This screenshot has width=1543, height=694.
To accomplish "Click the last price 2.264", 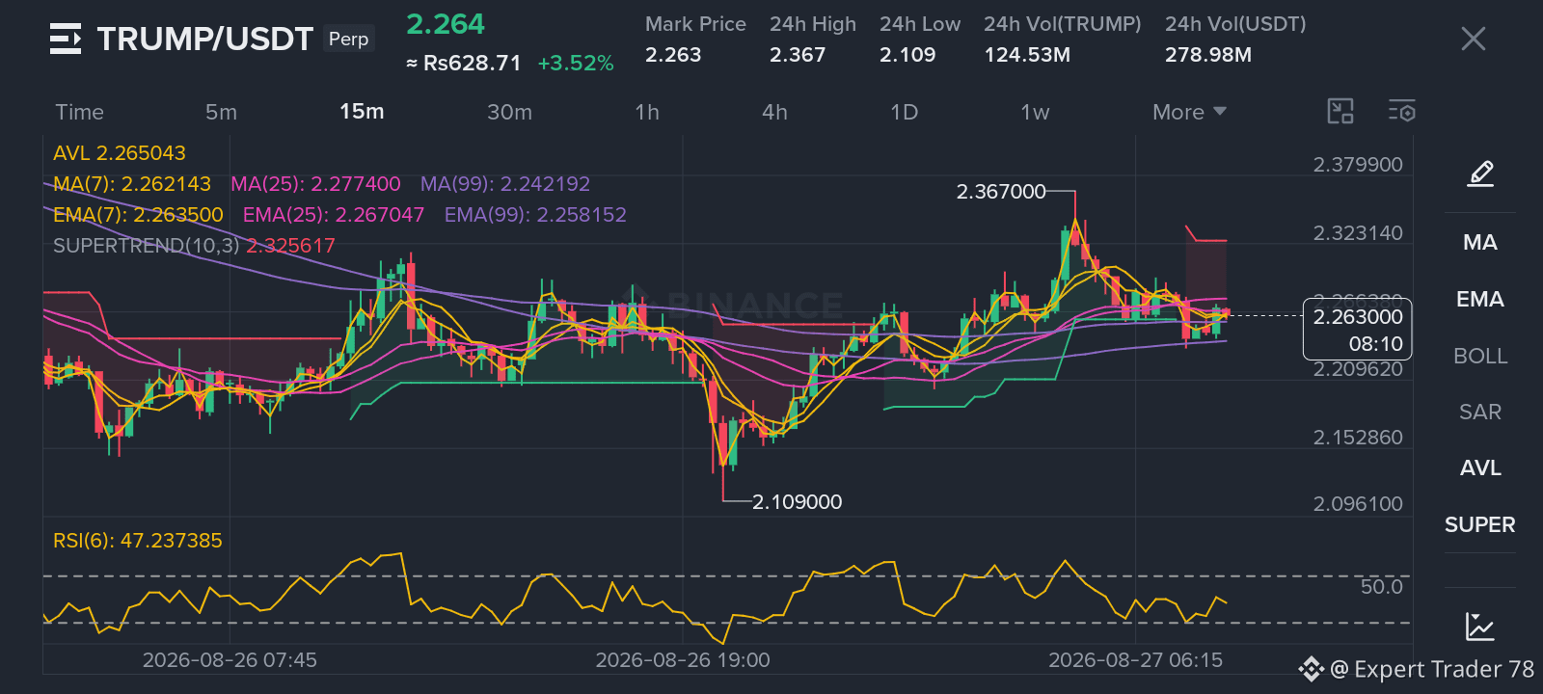I will pyautogui.click(x=446, y=24).
